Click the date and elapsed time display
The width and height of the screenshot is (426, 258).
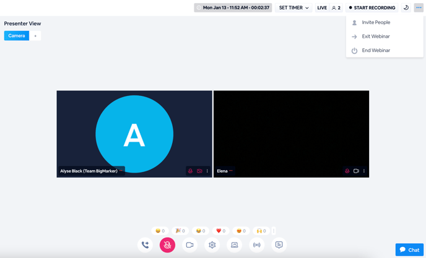click(x=233, y=7)
